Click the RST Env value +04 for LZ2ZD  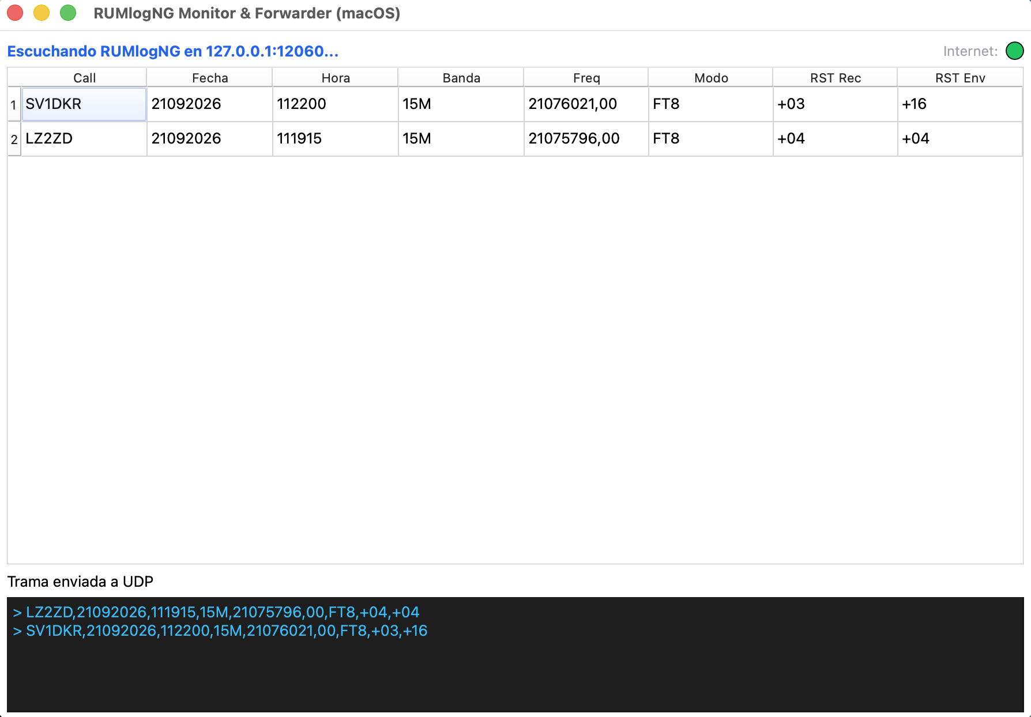960,139
